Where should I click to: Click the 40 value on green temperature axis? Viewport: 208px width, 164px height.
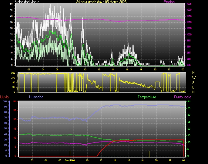189,101
